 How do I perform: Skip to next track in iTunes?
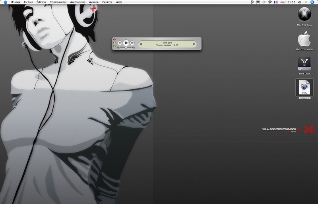[132, 43]
